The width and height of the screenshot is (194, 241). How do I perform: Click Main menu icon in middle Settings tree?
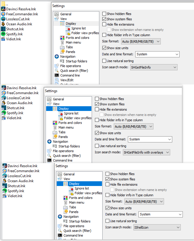(55, 127)
